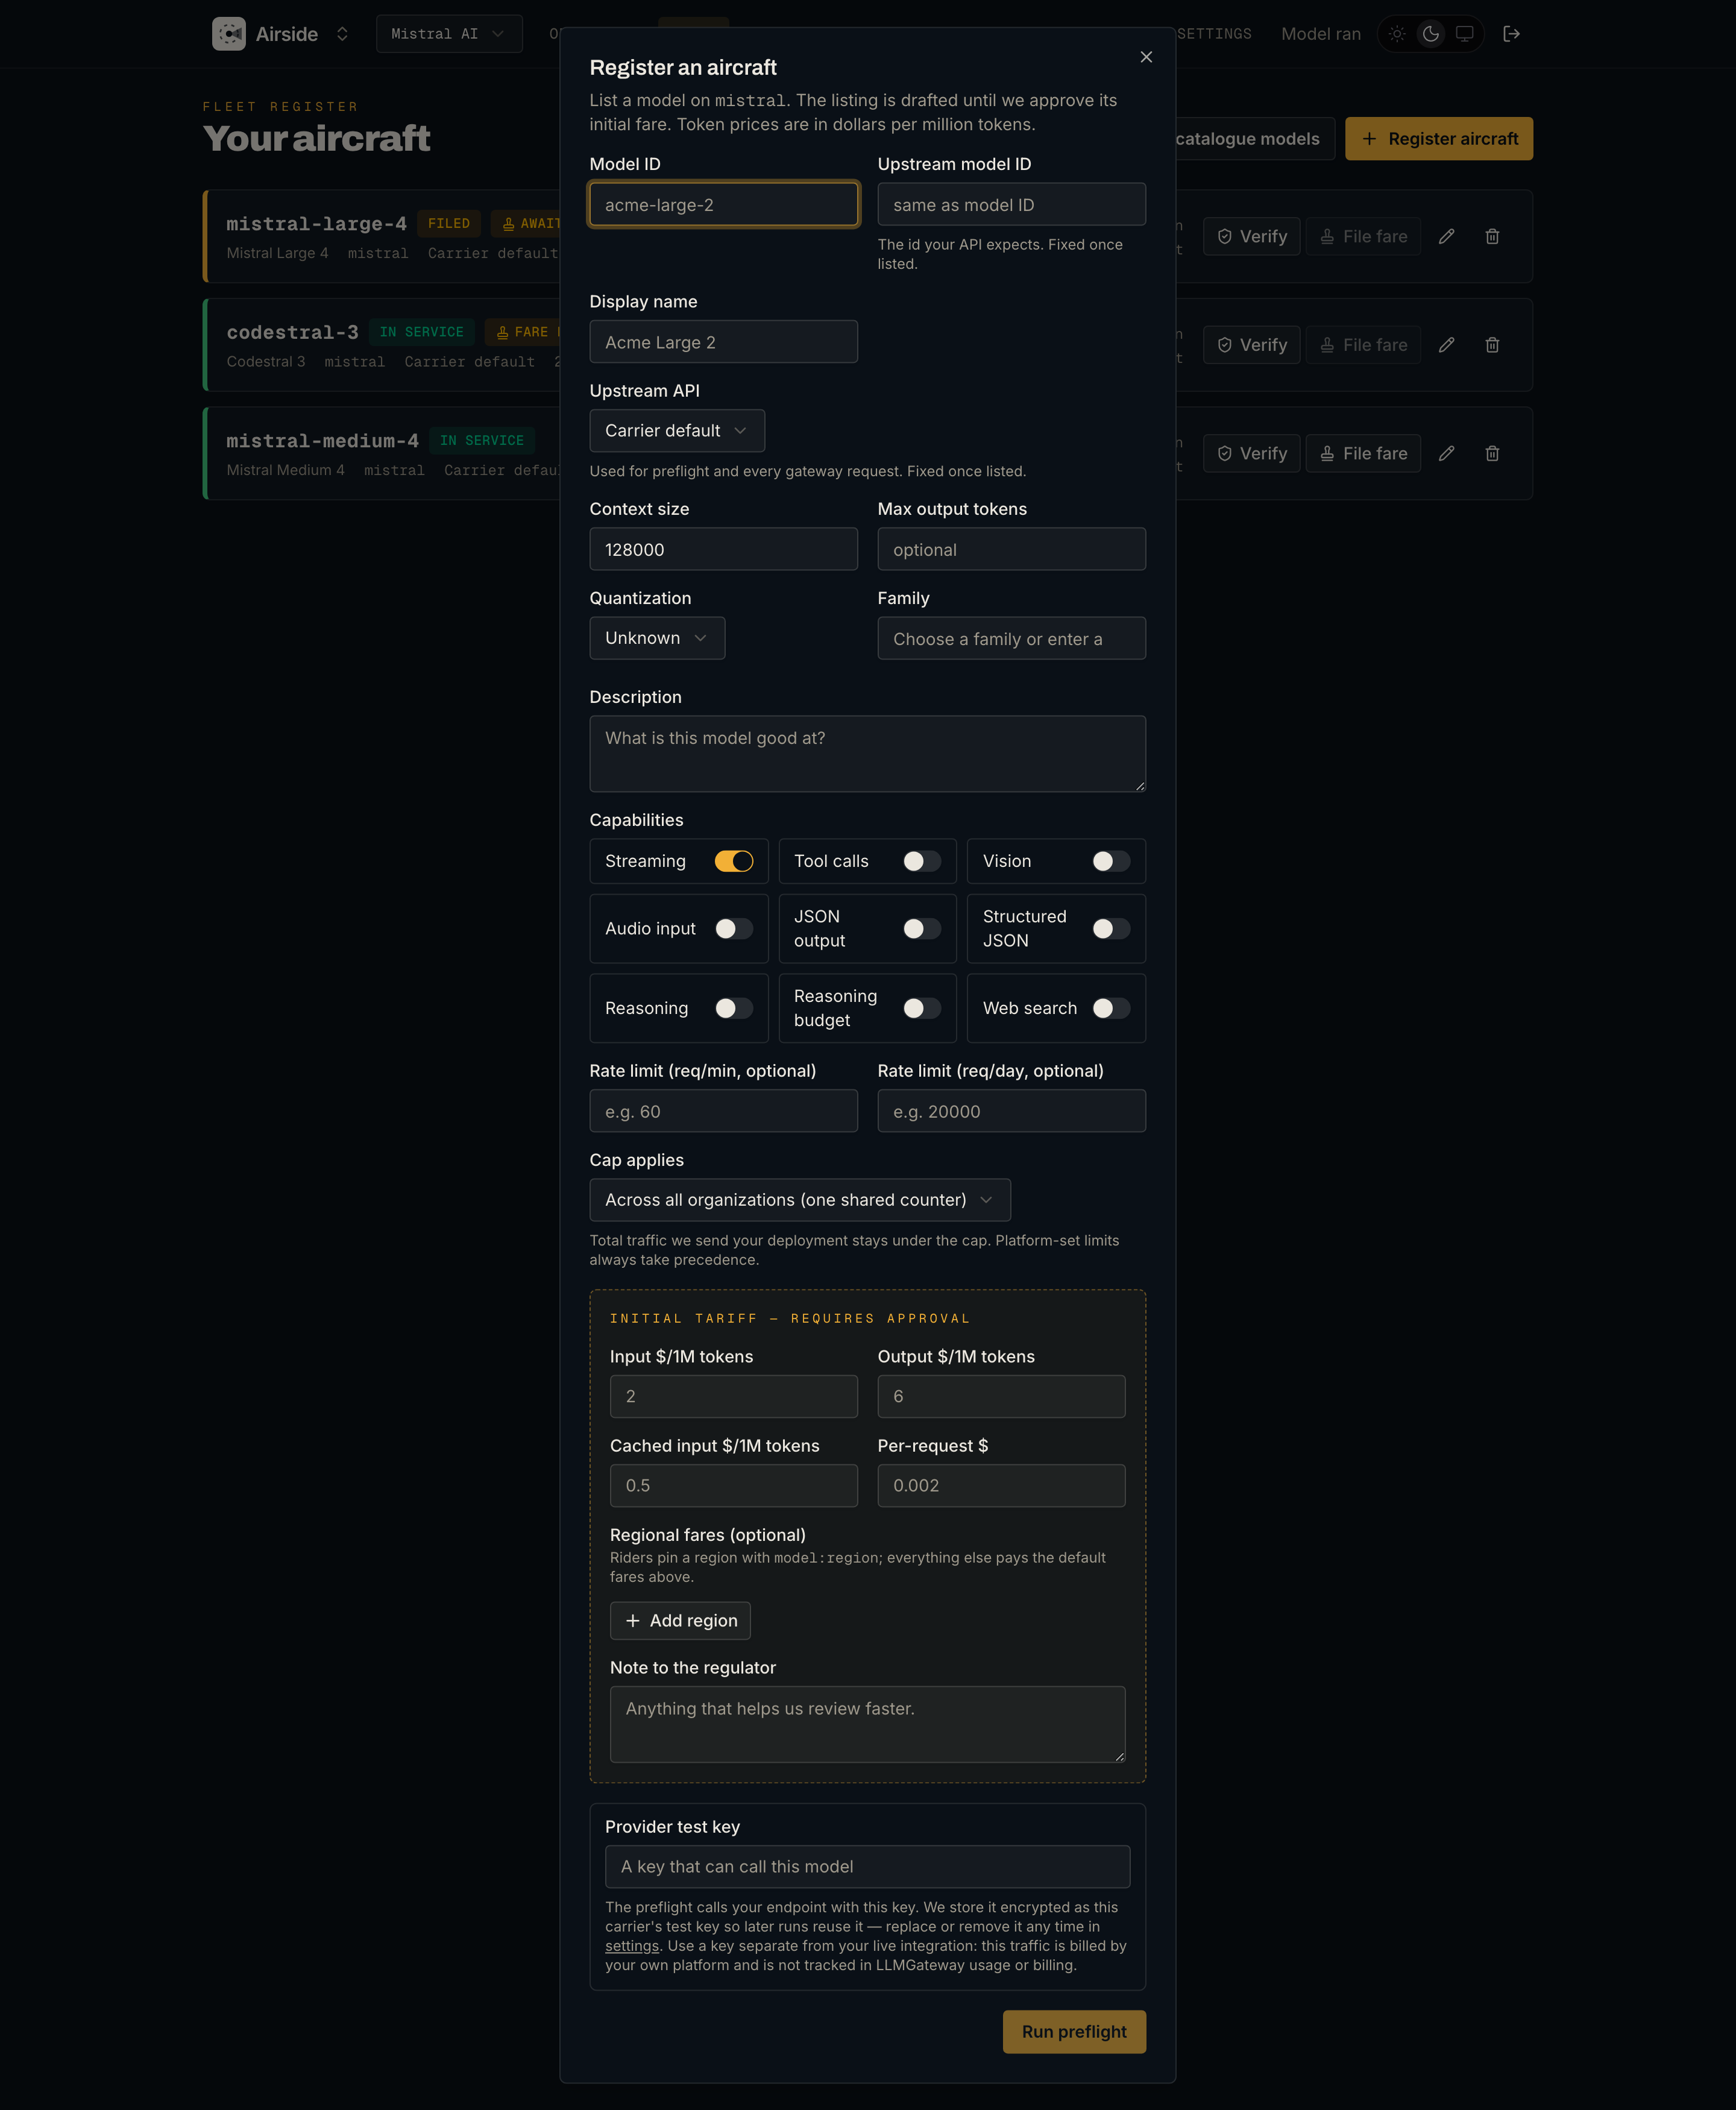Close the Register an aircraft dialog
This screenshot has height=2110, width=1736.
click(1146, 57)
